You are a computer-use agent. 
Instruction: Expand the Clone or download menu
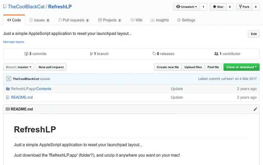241,67
